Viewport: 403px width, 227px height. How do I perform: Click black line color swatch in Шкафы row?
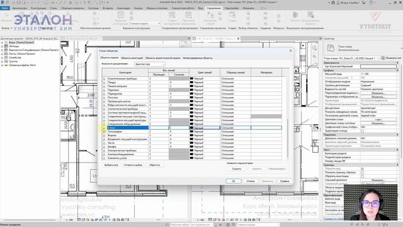(x=191, y=147)
